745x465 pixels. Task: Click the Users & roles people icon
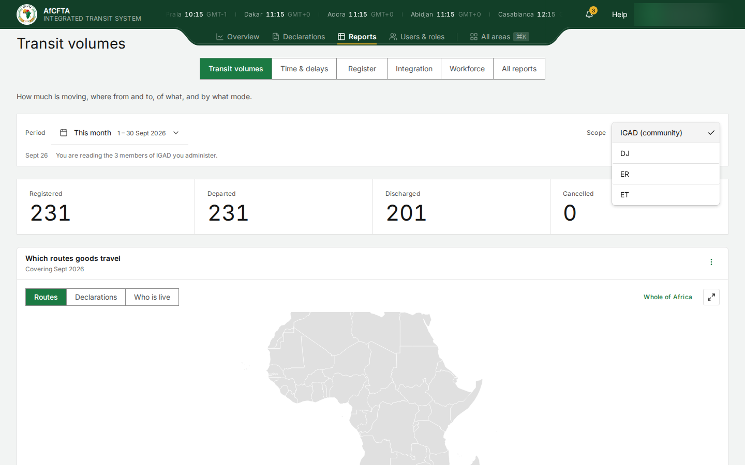tap(393, 37)
